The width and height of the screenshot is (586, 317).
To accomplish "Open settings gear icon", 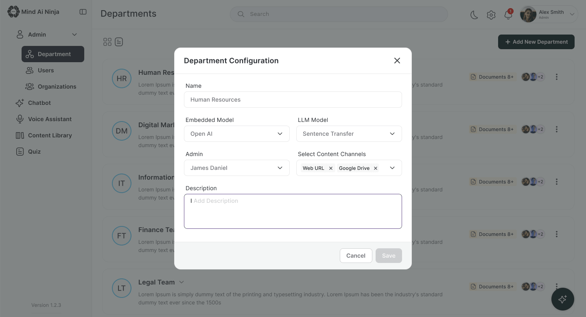I will (491, 15).
